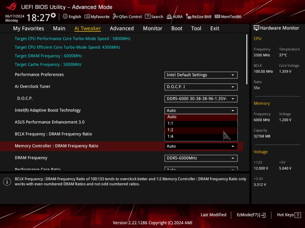305x228 pixels.
Task: Choose Auto in the open list
Action: coord(201,117)
